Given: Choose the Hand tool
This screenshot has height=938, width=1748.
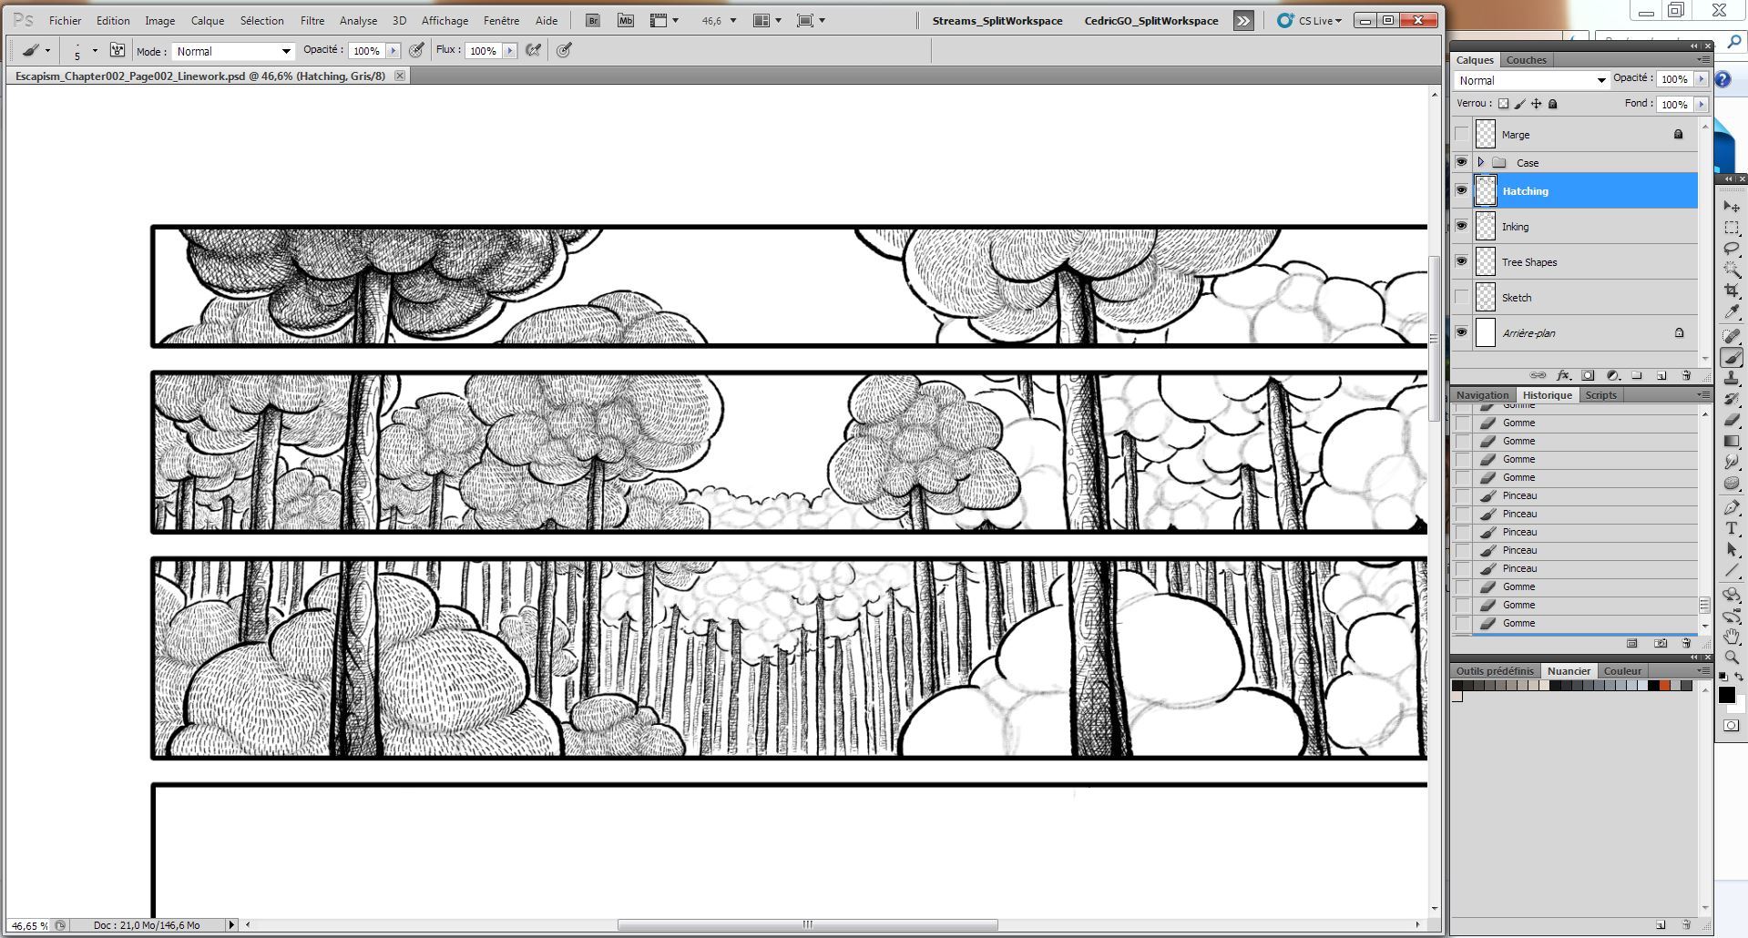Looking at the screenshot, I should [1732, 636].
